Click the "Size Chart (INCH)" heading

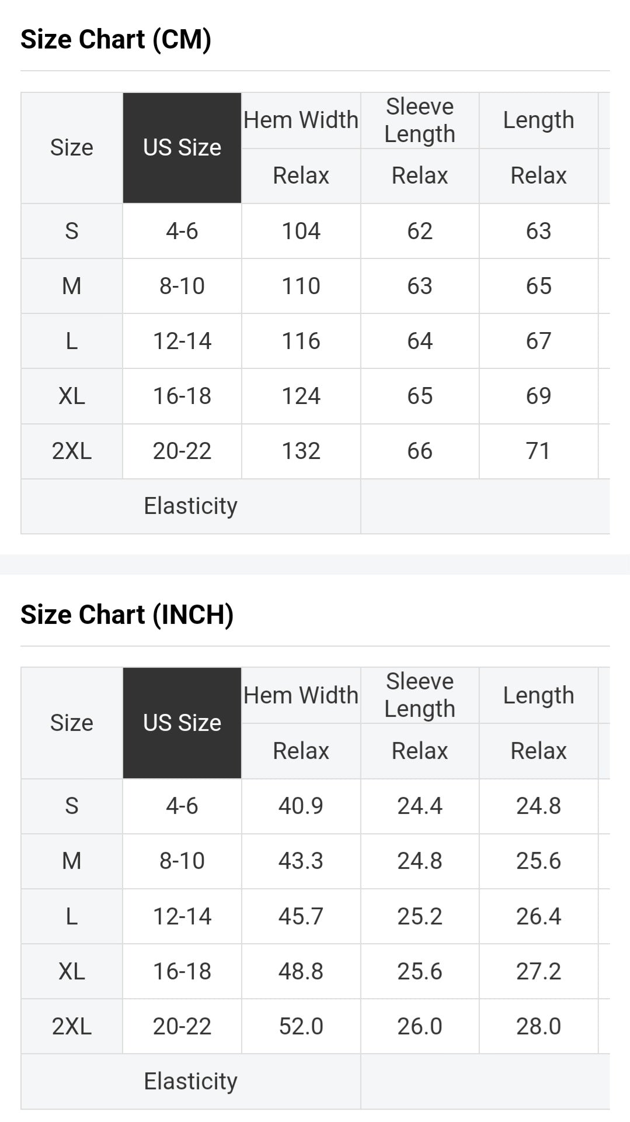(127, 614)
